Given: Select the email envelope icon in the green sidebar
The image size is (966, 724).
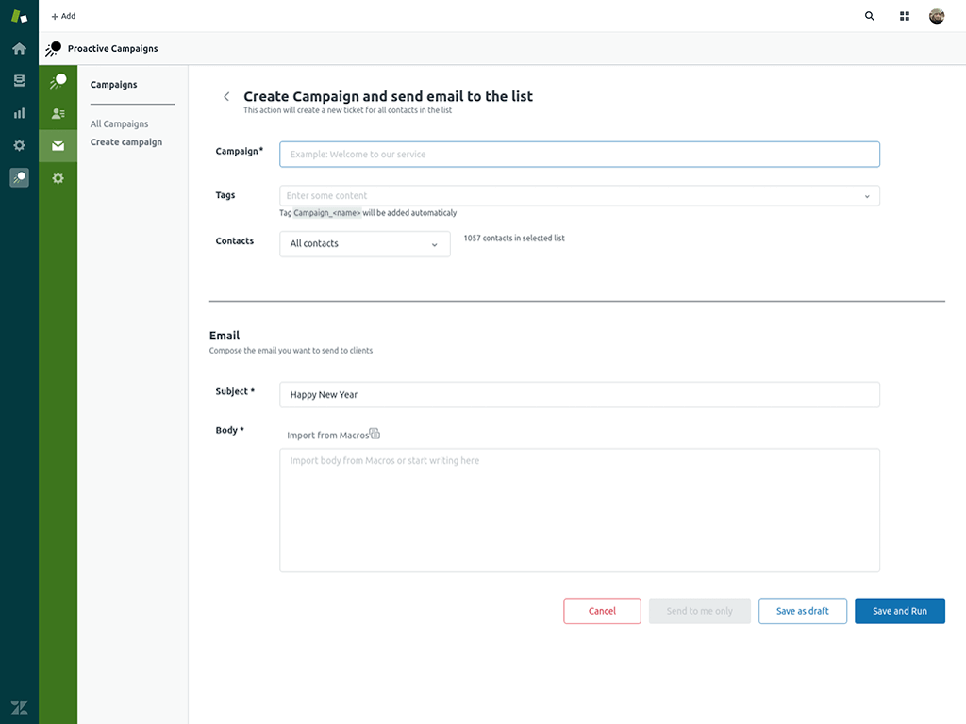Looking at the screenshot, I should (x=58, y=146).
